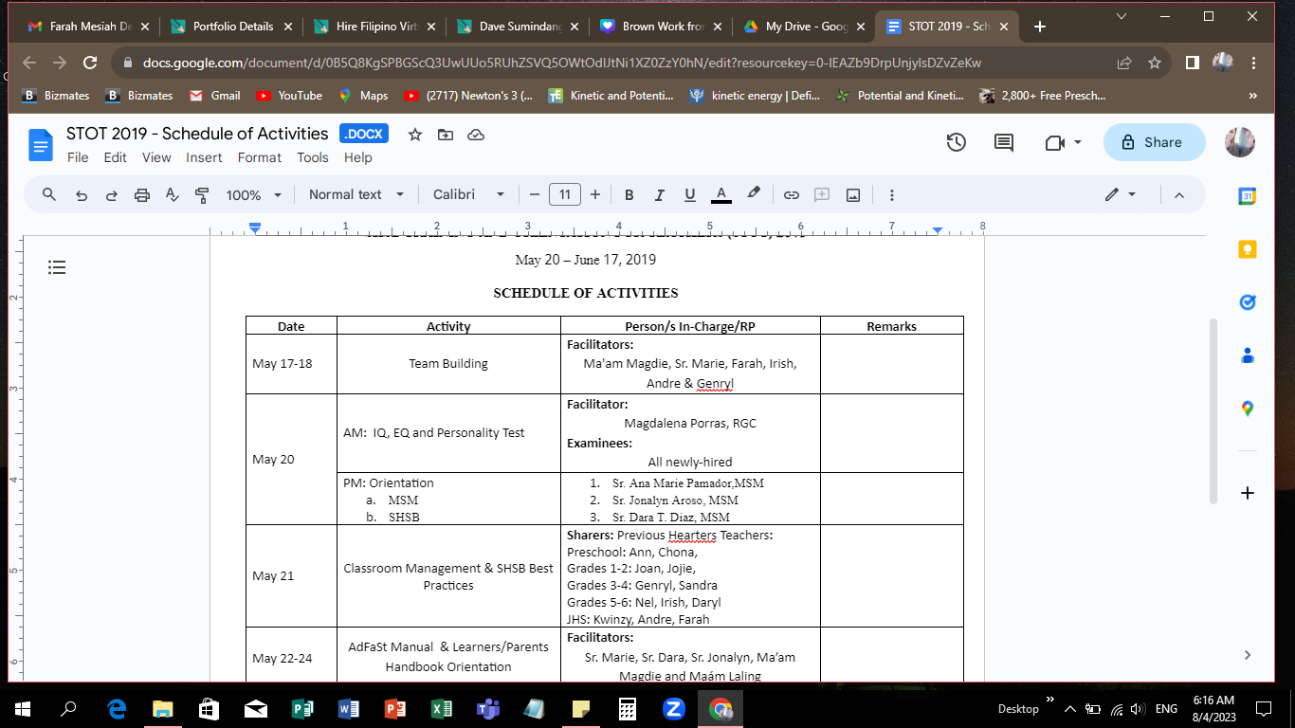Open the Edit menu
Image resolution: width=1295 pixels, height=728 pixels.
pos(116,157)
